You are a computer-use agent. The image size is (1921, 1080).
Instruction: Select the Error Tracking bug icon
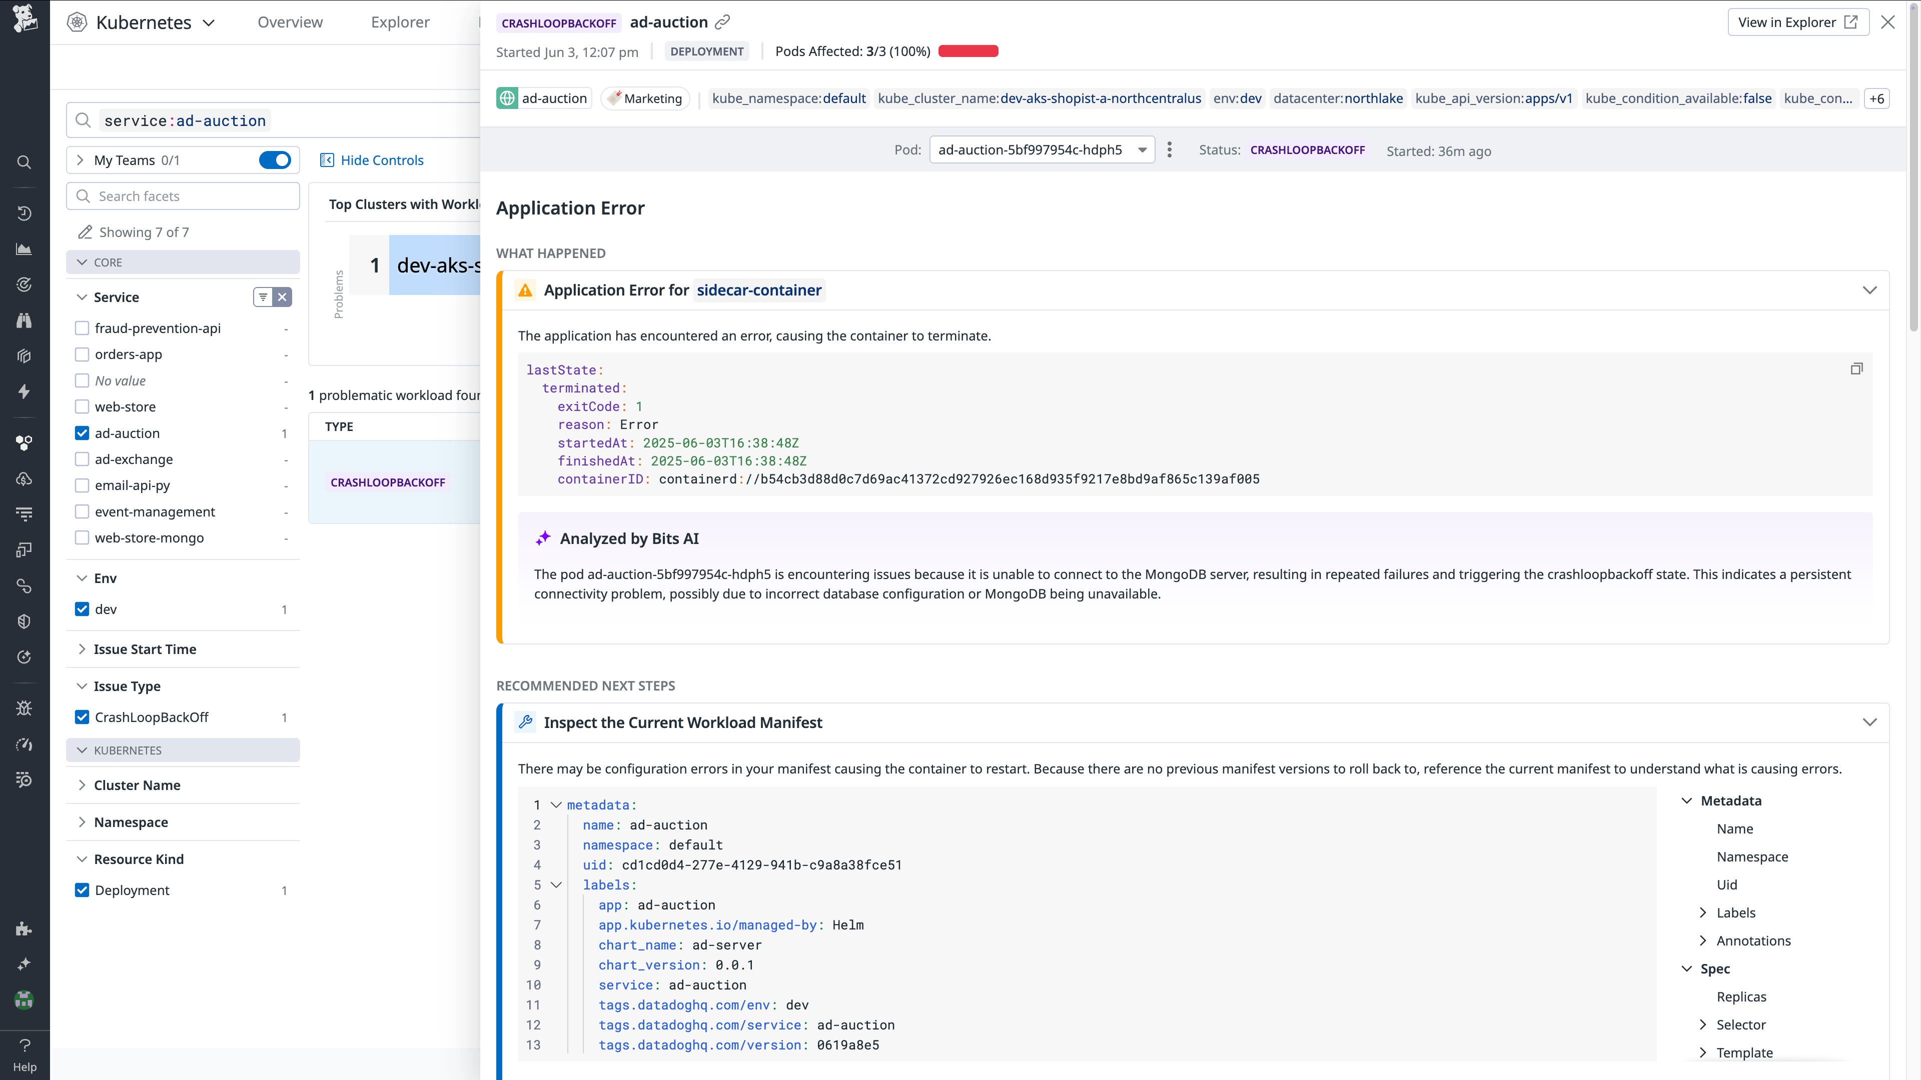pos(24,708)
